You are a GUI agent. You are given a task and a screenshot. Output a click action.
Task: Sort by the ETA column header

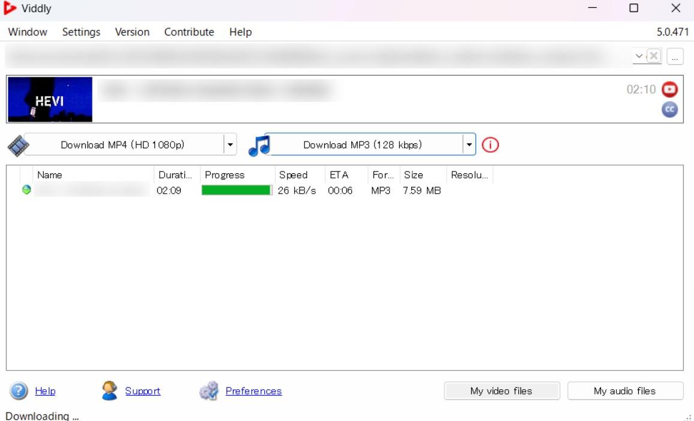346,175
